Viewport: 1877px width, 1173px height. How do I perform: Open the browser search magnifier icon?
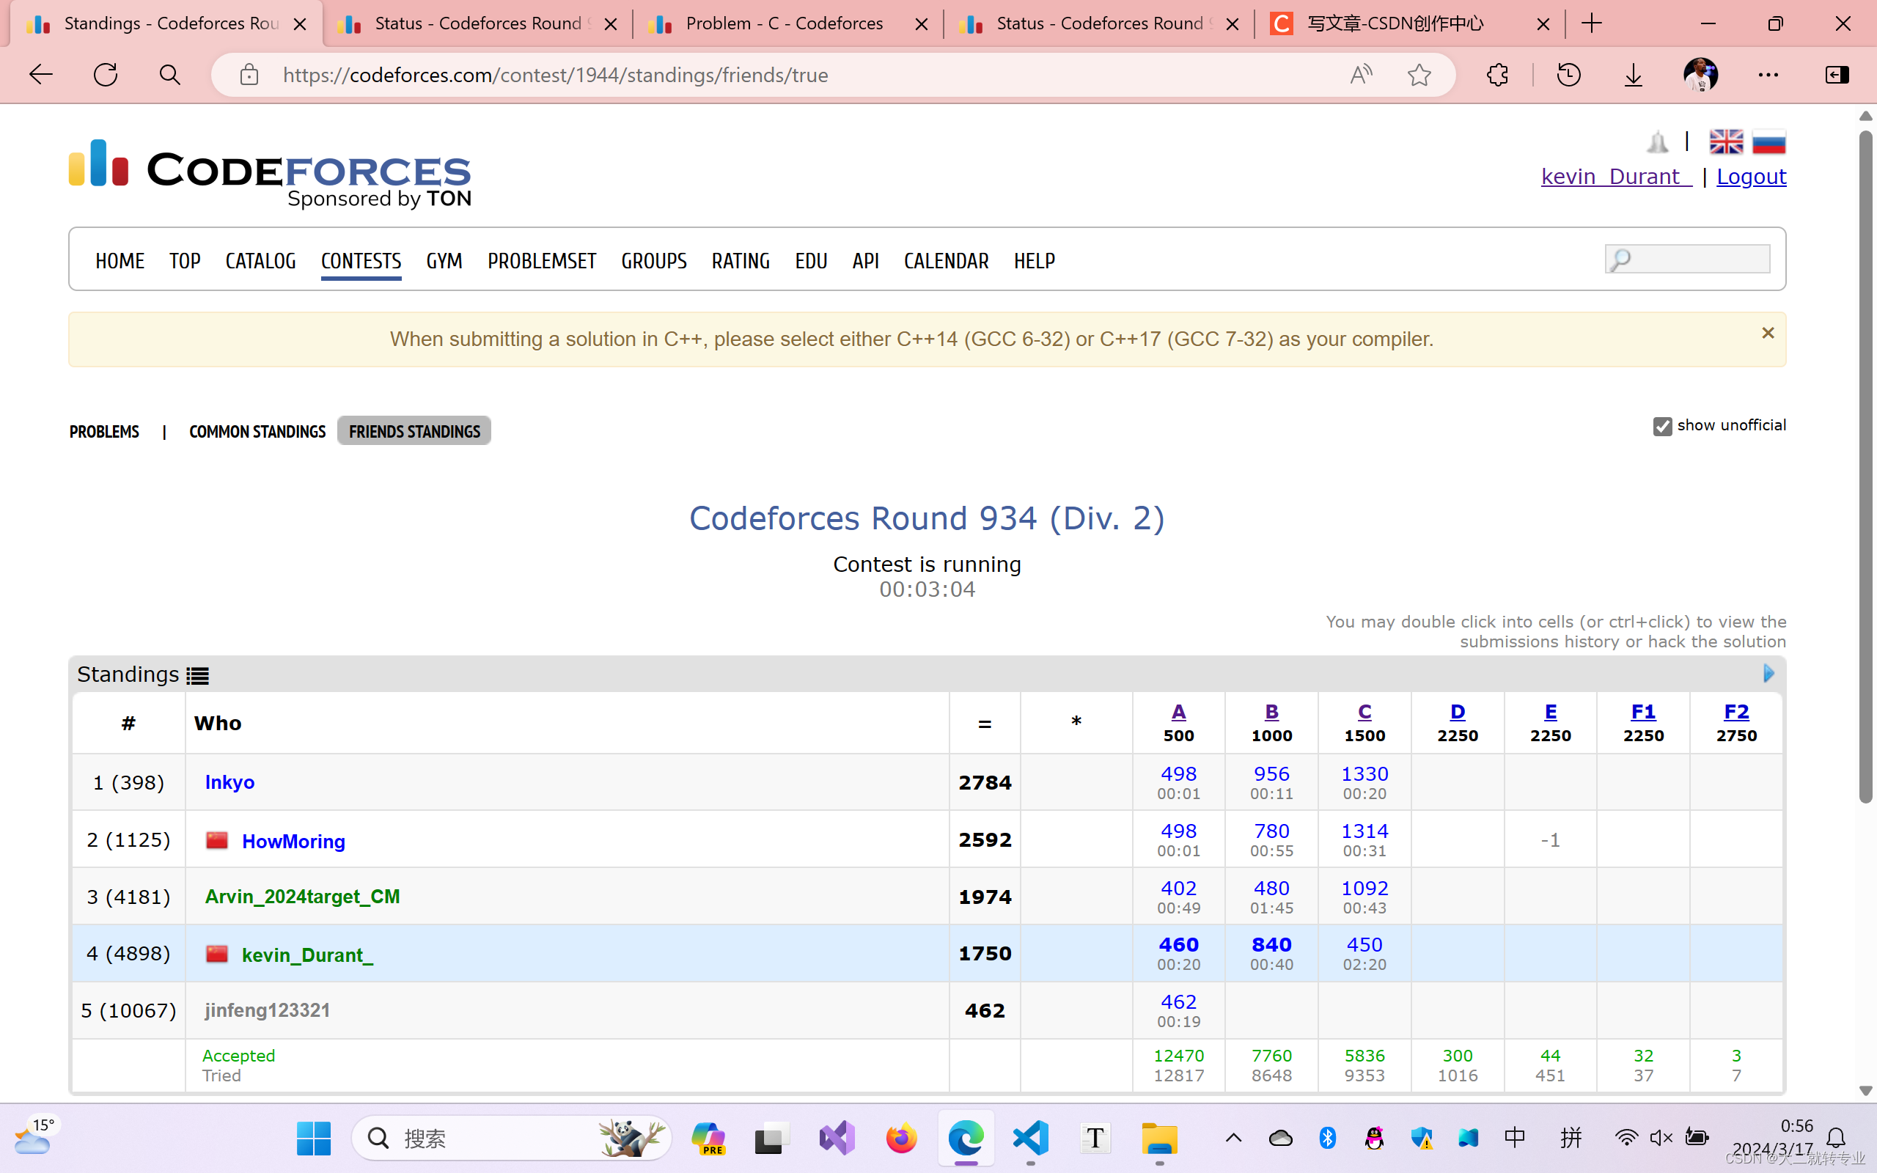[x=170, y=75]
